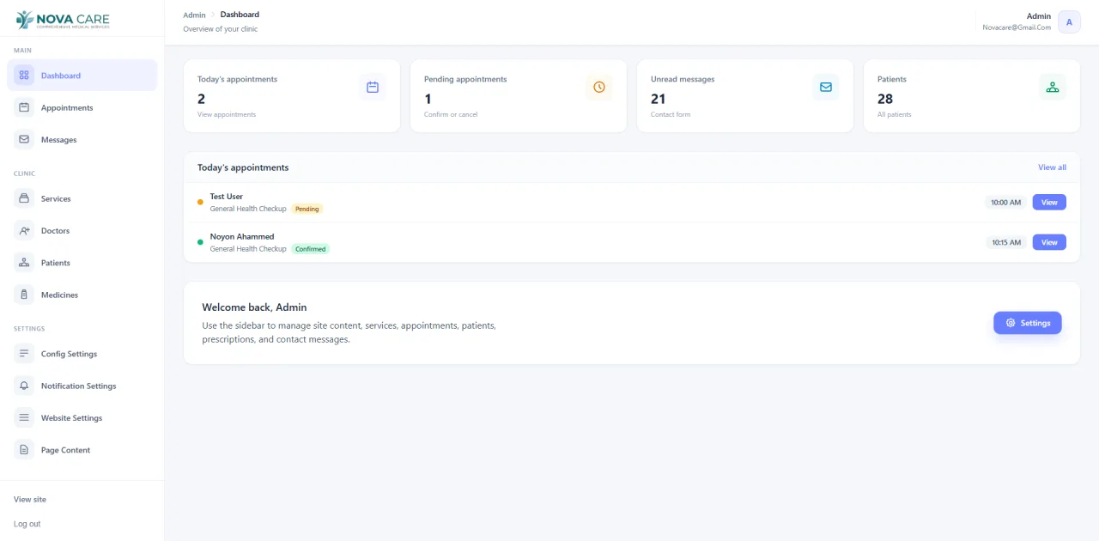The height and width of the screenshot is (541, 1099).
Task: Click the Config Settings lines icon
Action: pyautogui.click(x=24, y=354)
